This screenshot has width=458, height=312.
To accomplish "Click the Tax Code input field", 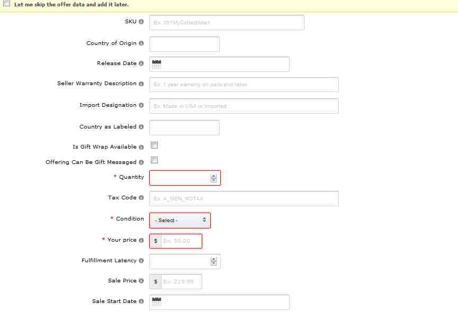I will pos(244,199).
